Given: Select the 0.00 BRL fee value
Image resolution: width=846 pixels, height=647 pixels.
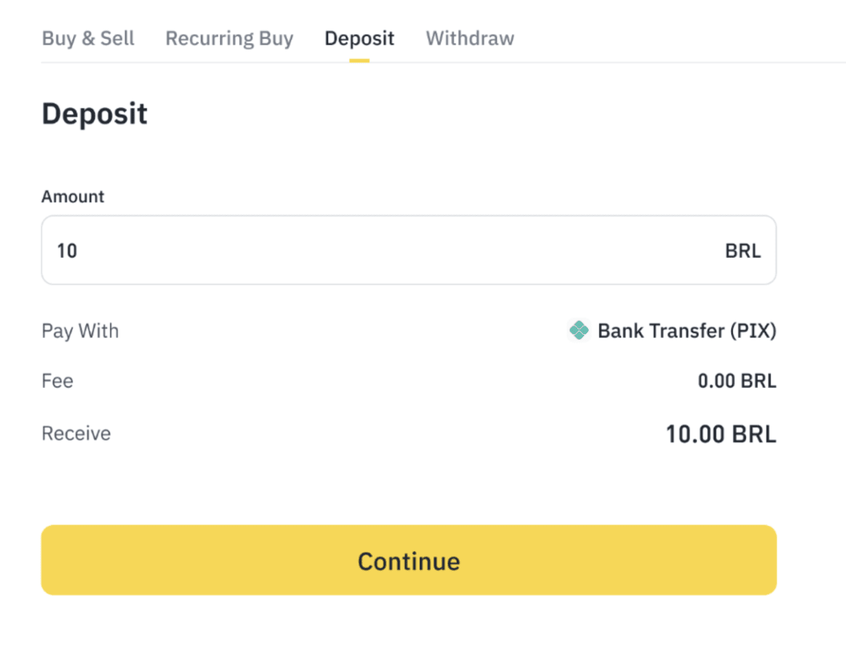Looking at the screenshot, I should tap(736, 381).
